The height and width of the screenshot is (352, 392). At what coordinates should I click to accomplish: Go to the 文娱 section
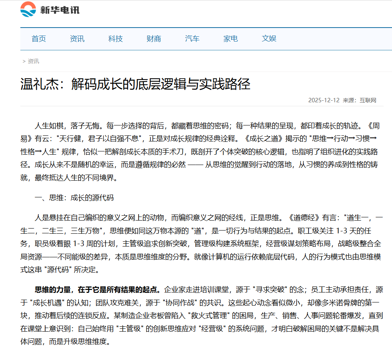pyautogui.click(x=269, y=39)
